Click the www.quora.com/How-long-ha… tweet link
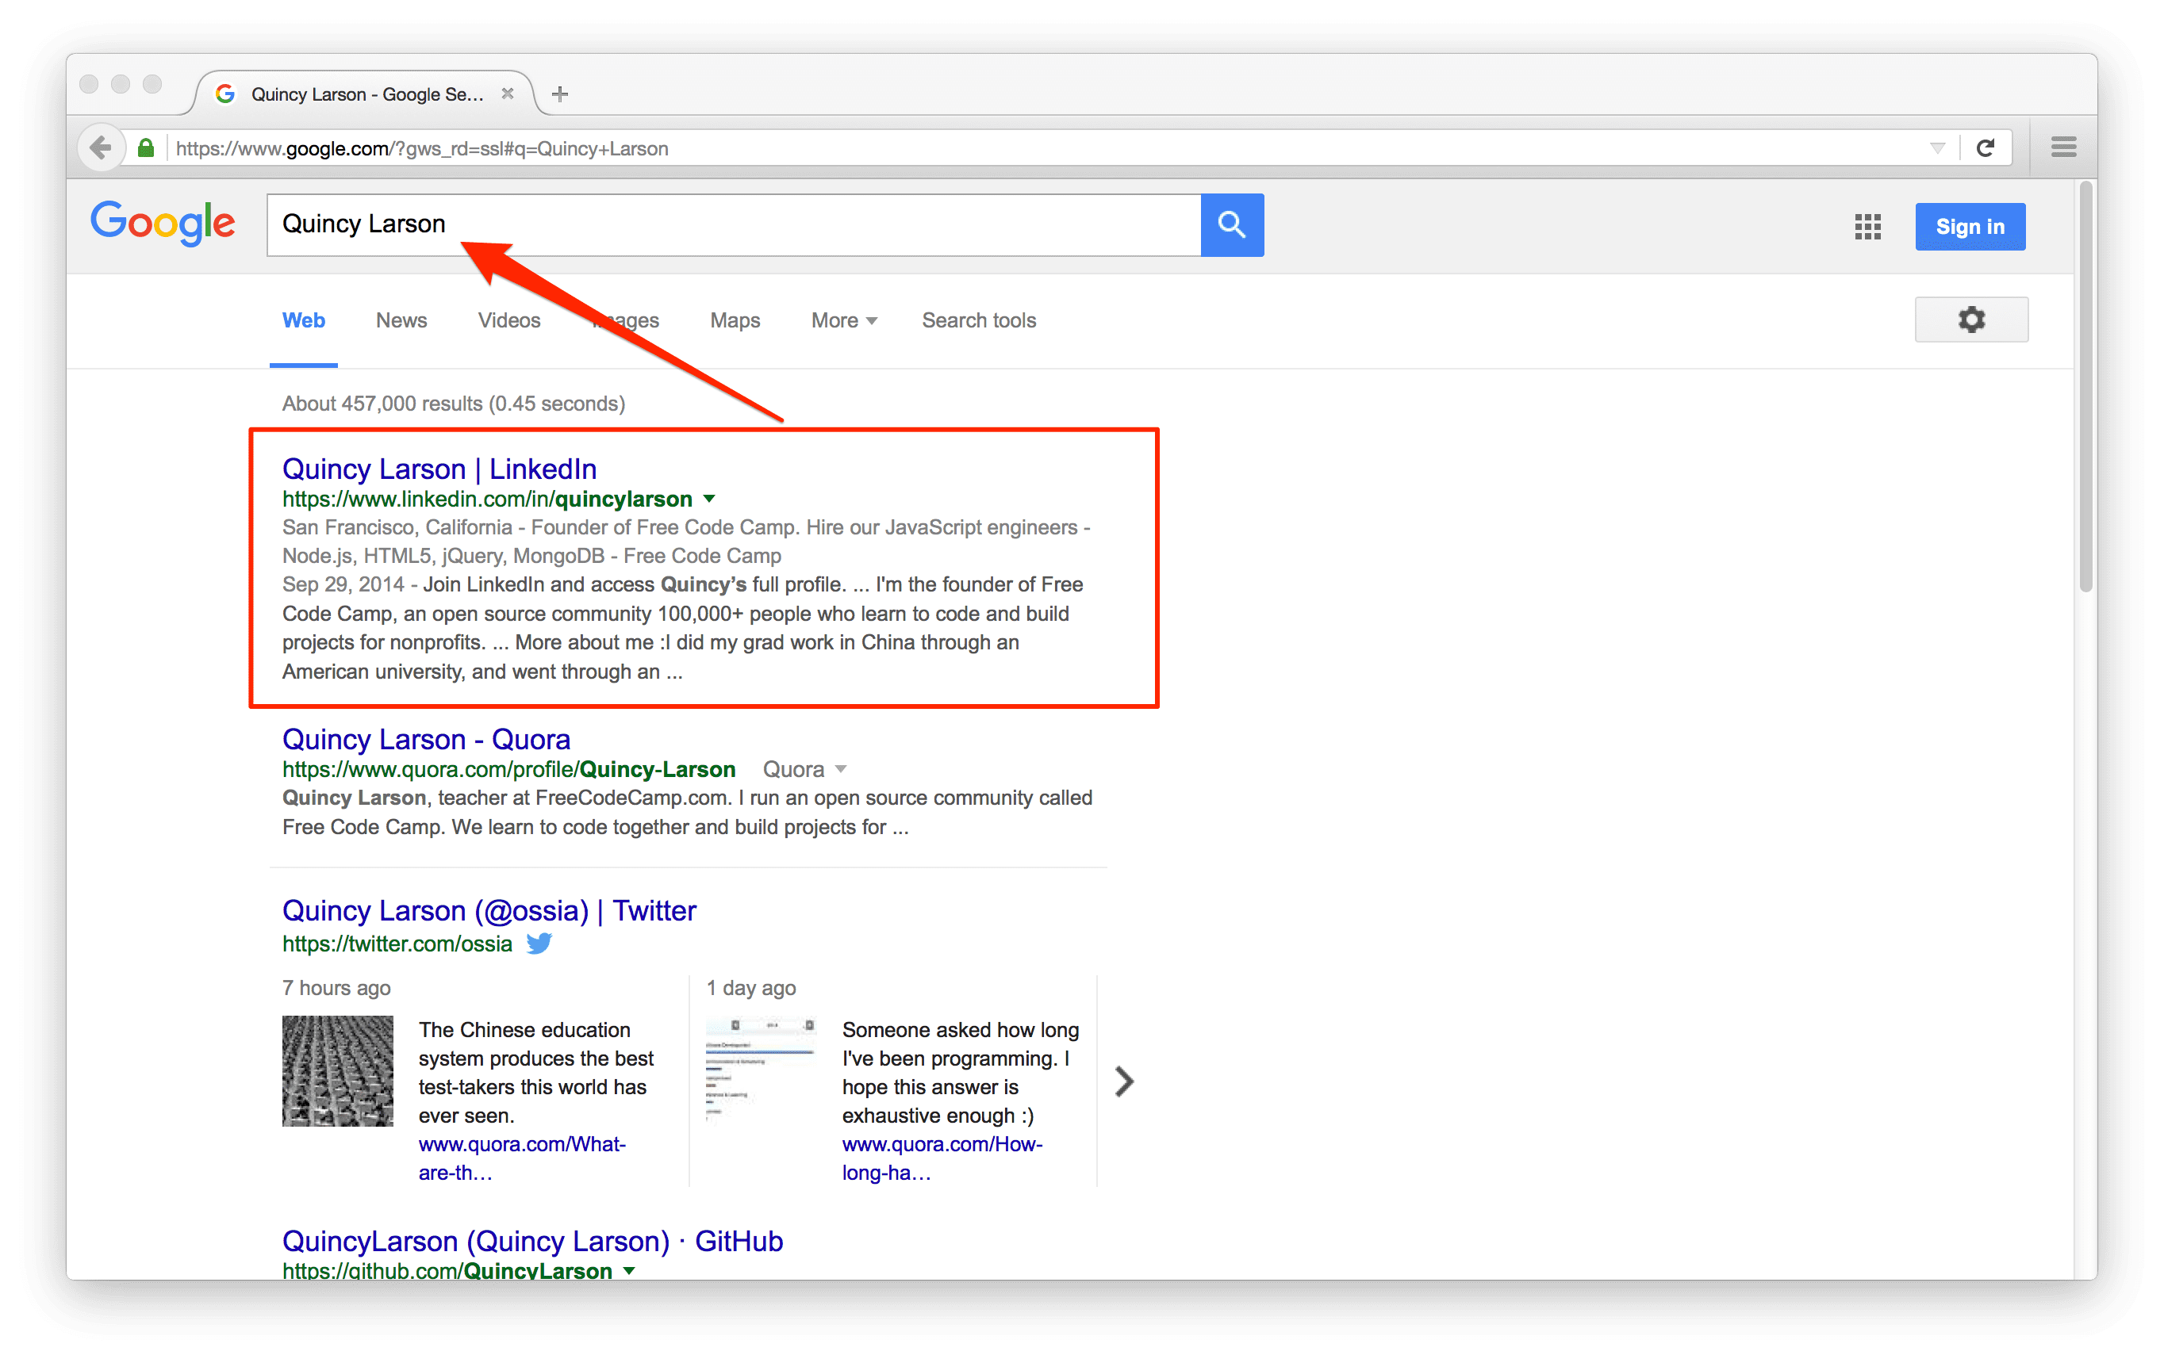Image resolution: width=2164 pixels, height=1359 pixels. 942,1158
